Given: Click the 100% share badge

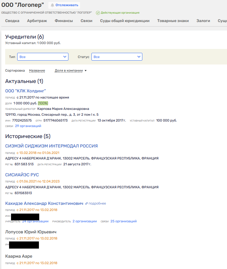Looking at the screenshot, I should pos(43,103).
